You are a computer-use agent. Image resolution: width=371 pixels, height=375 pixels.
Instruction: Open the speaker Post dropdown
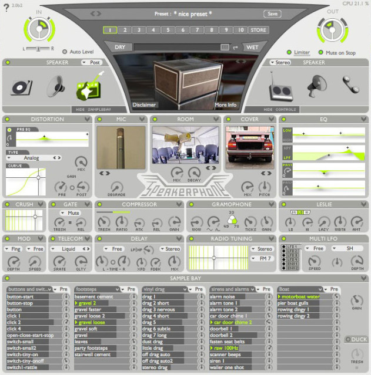[92, 62]
